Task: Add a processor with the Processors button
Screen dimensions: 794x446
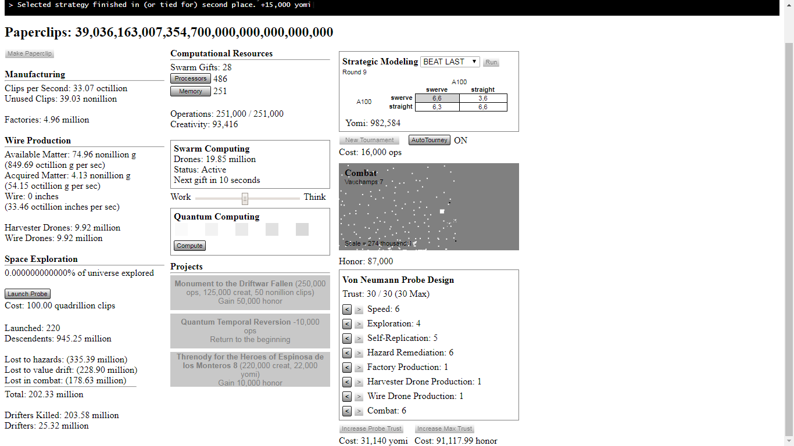Action: point(190,78)
